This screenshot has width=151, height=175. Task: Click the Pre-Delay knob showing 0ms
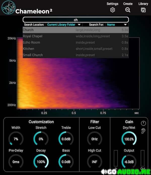[x=16, y=162]
